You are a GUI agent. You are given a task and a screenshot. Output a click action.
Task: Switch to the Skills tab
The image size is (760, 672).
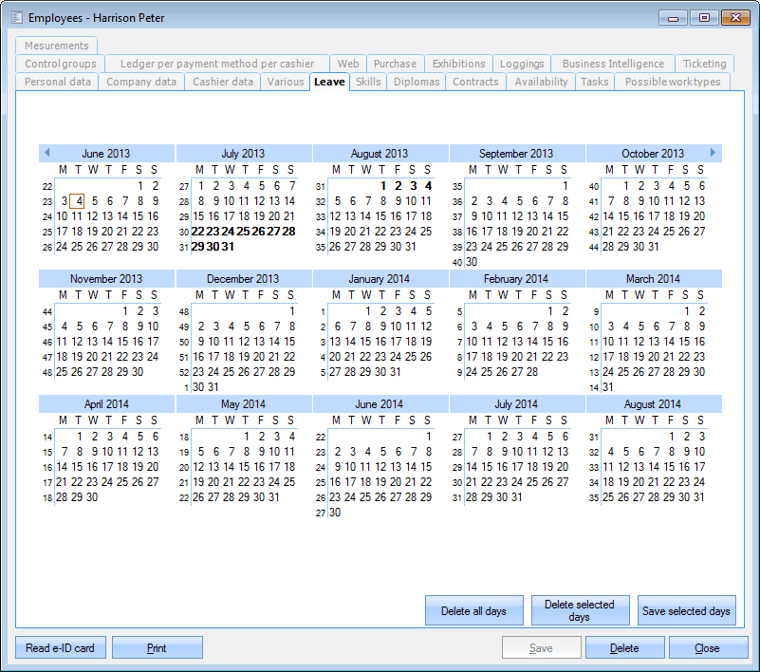[x=368, y=82]
